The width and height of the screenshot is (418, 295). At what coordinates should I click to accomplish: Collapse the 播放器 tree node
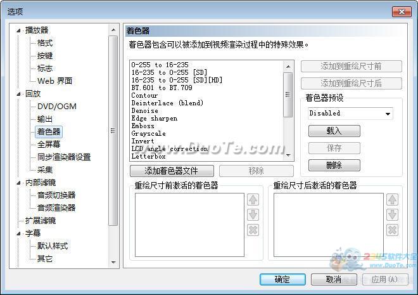20,30
